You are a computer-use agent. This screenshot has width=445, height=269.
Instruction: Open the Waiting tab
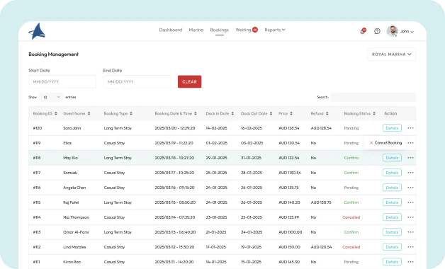point(243,30)
